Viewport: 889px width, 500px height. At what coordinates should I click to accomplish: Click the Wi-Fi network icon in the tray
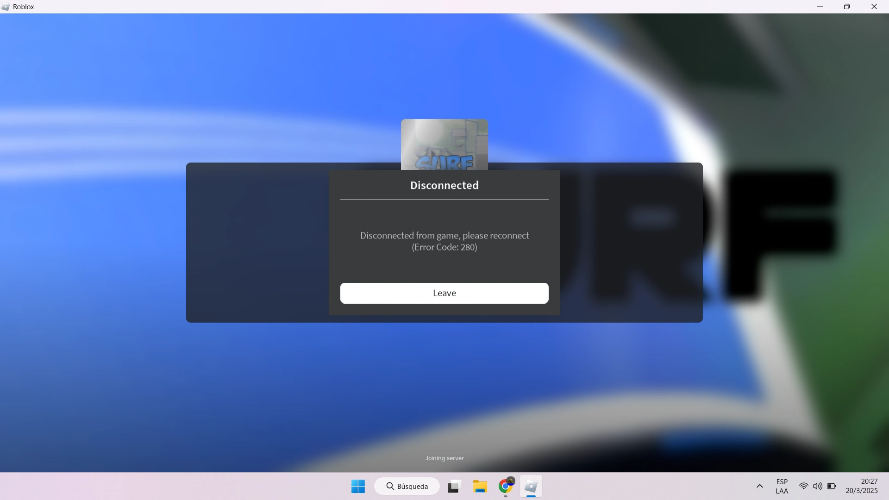coord(803,486)
